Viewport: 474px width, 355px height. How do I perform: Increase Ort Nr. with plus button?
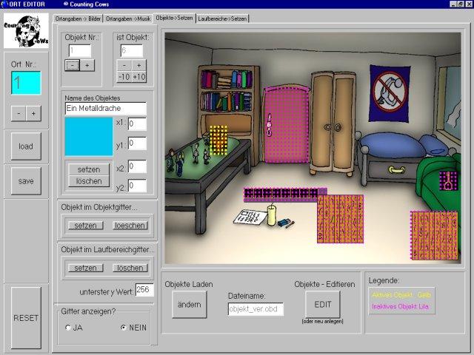(x=33, y=113)
